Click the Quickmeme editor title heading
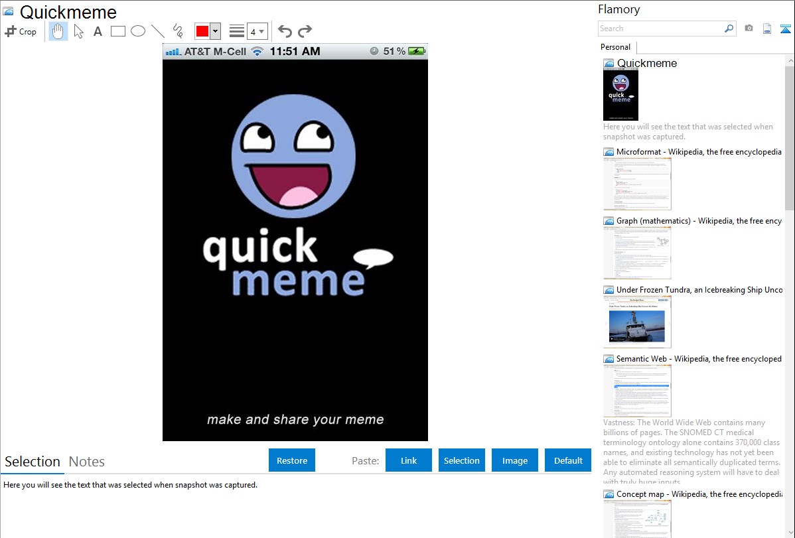This screenshot has width=795, height=538. 68,12
